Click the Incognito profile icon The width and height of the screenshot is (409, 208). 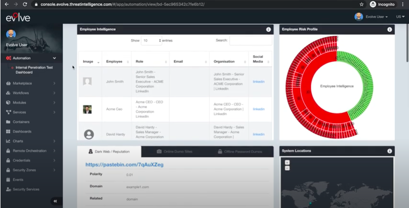(x=373, y=4)
